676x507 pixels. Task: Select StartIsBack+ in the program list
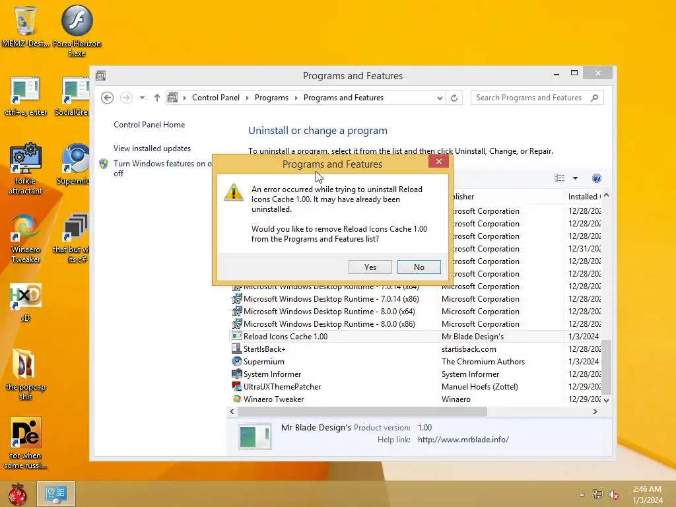[x=264, y=349]
